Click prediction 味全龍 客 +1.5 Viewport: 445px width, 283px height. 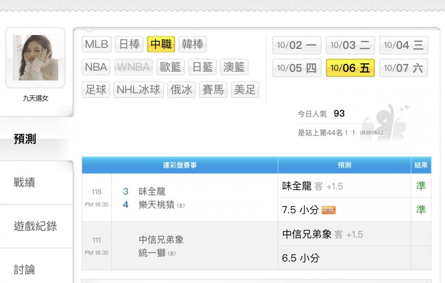click(312, 186)
